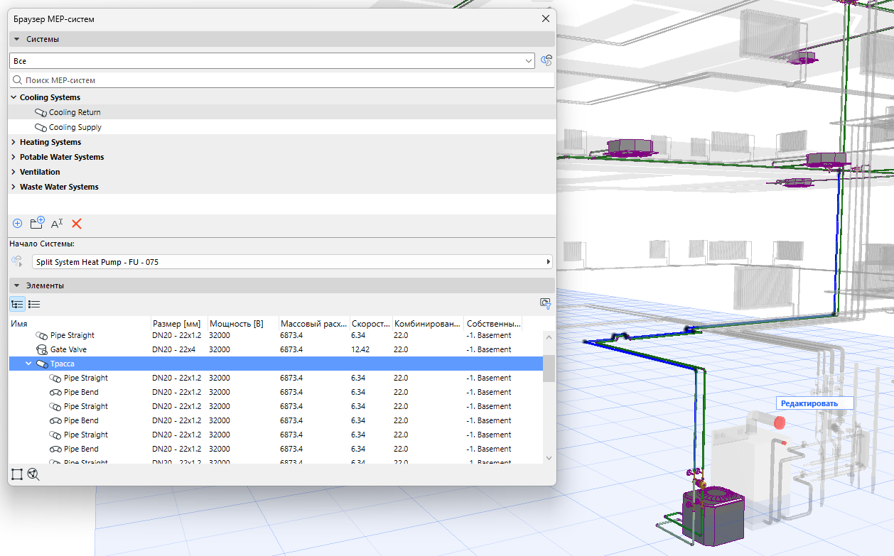
Task: Click in the Поиск MEP-систем search field
Action: pyautogui.click(x=281, y=80)
